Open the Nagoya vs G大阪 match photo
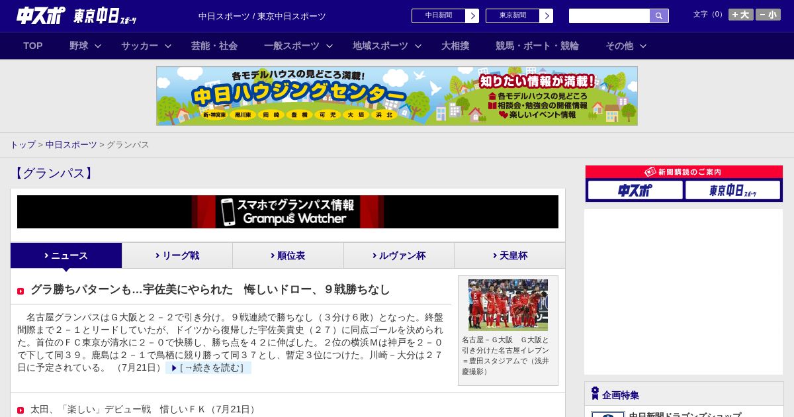The width and height of the screenshot is (794, 417). pos(508,305)
